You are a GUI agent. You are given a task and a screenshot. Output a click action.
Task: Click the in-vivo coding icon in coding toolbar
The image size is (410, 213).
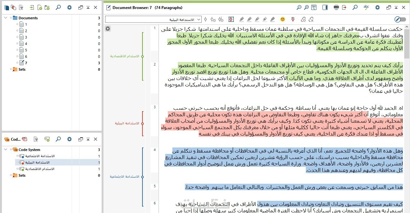[231, 20]
